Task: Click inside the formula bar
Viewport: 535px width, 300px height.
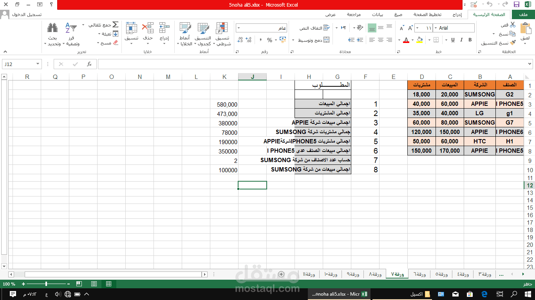Action: point(274,64)
